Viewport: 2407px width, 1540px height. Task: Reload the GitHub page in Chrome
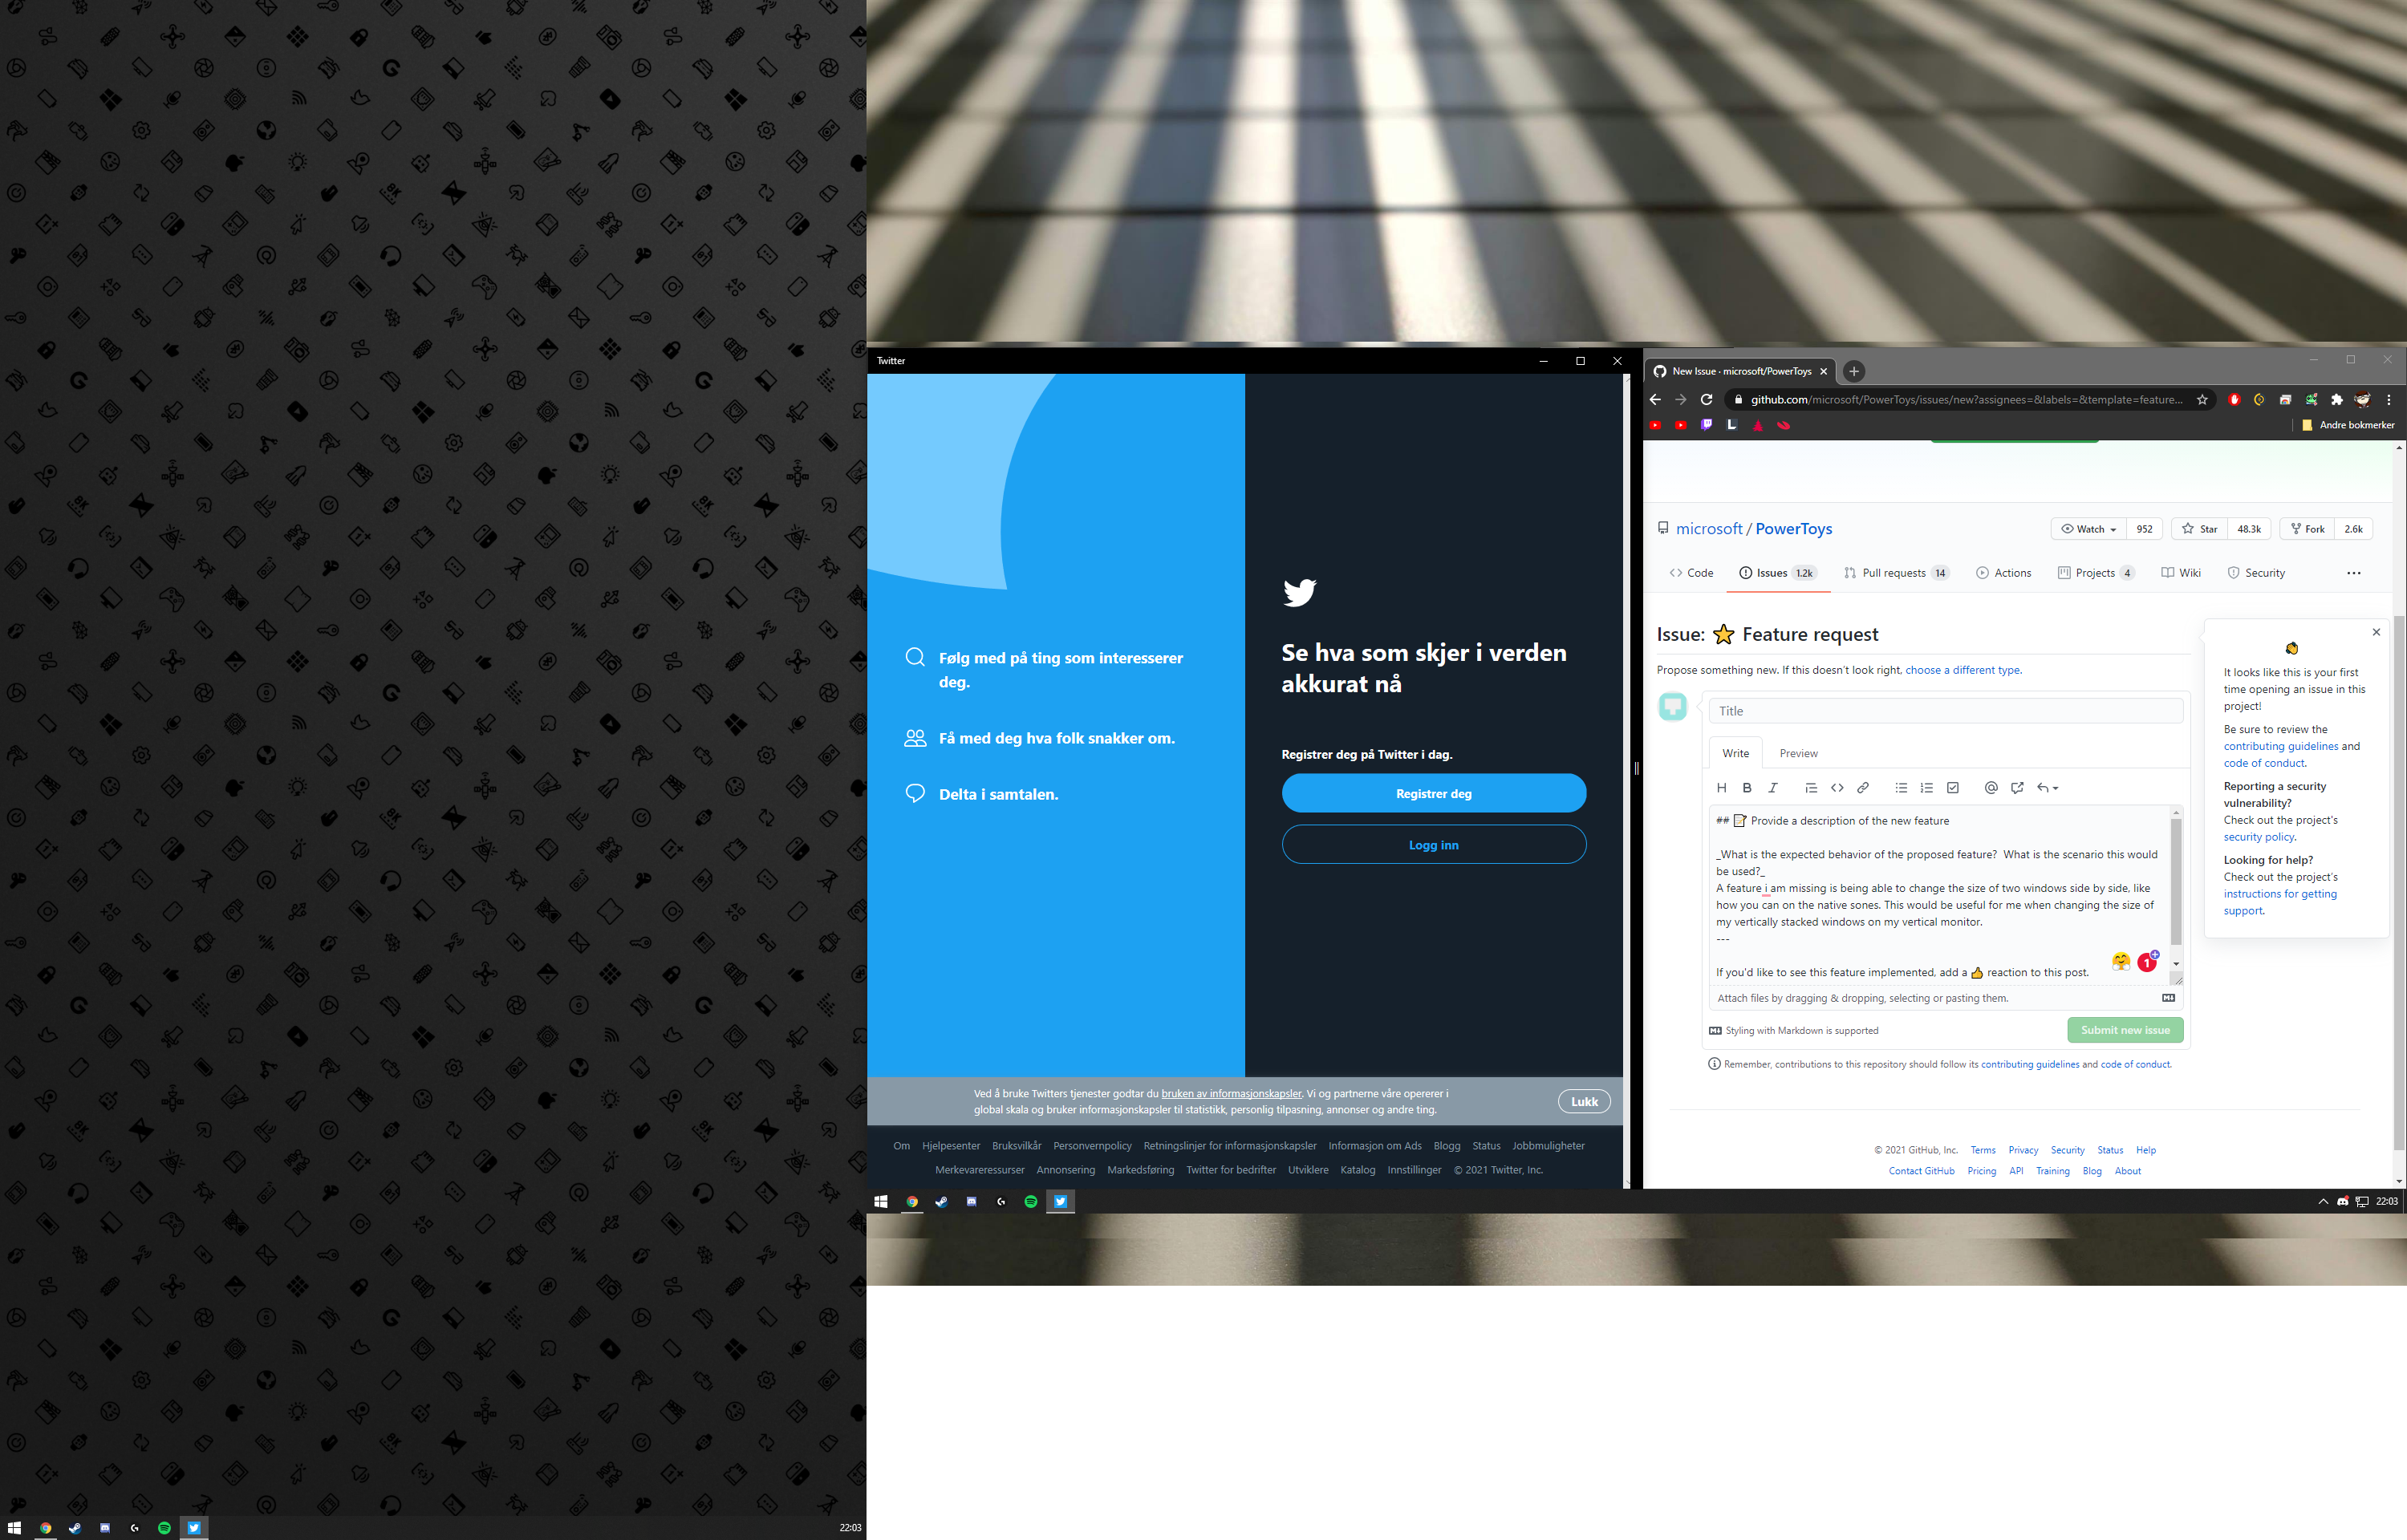tap(1707, 400)
